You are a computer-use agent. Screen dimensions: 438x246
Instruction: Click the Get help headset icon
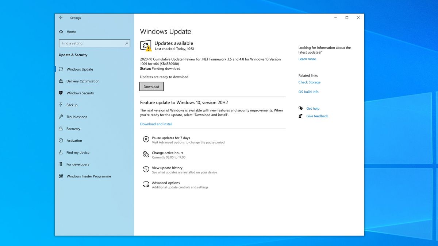(x=300, y=108)
